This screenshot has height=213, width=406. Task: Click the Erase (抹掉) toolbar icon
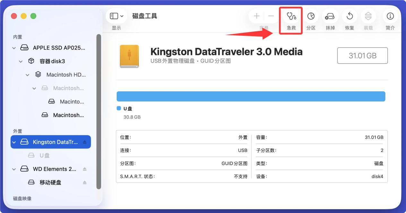point(330,16)
